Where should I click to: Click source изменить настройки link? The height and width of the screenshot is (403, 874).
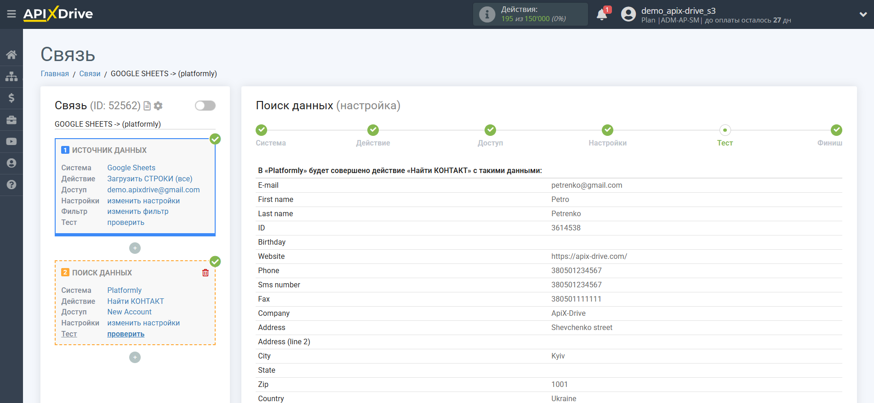(143, 201)
